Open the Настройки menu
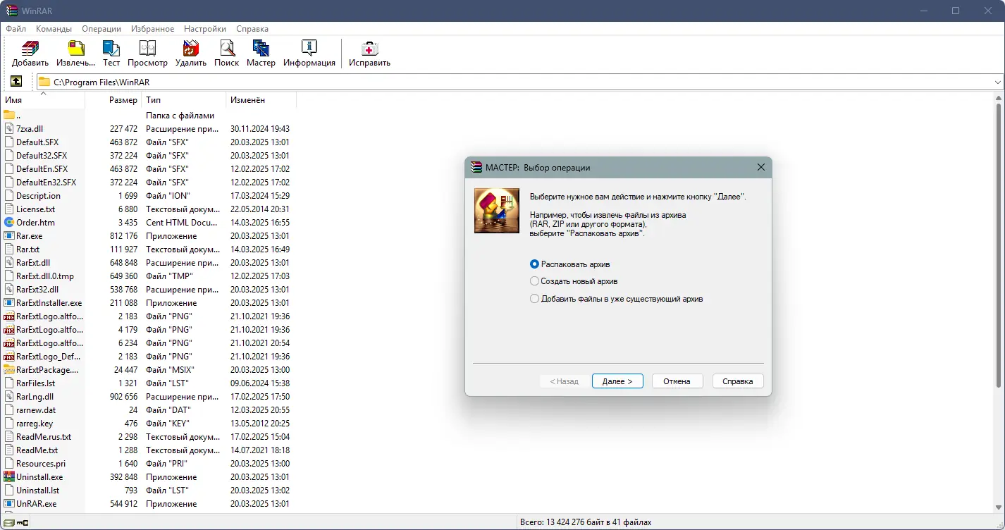This screenshot has width=1005, height=530. coord(205,29)
